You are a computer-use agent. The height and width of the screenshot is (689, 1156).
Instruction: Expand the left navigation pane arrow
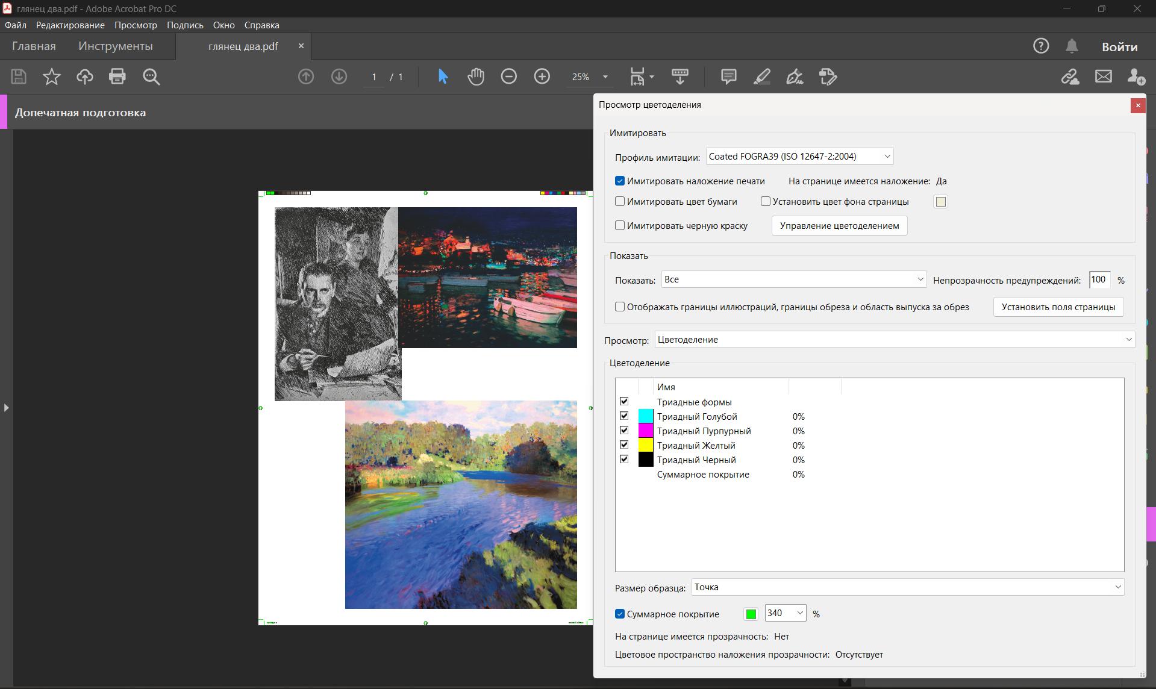(x=6, y=408)
